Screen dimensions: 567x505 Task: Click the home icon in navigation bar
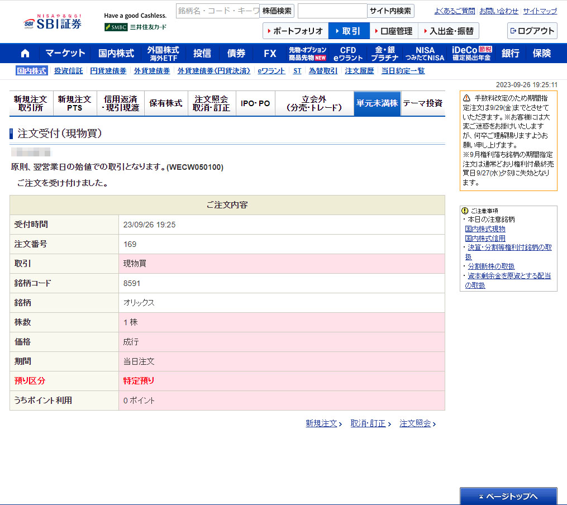click(x=25, y=53)
